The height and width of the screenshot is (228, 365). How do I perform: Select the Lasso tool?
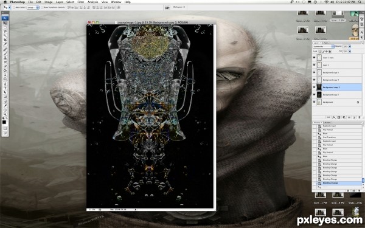tap(5, 31)
